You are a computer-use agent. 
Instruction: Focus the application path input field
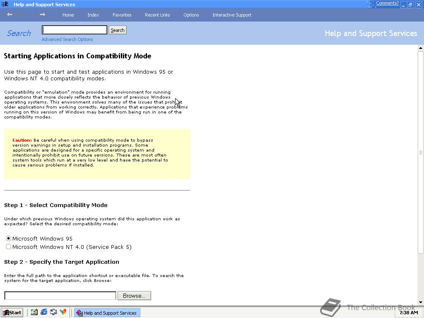point(60,296)
